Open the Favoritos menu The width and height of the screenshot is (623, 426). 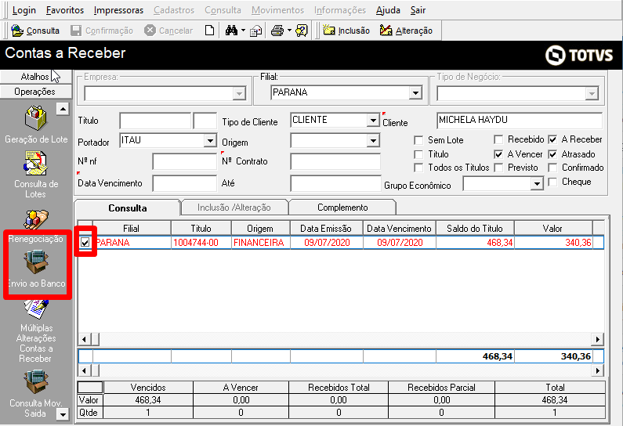coord(65,10)
